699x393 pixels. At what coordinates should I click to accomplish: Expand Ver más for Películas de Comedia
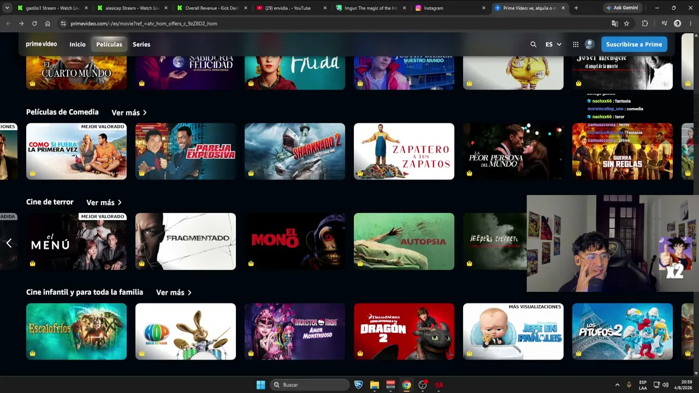pyautogui.click(x=129, y=112)
